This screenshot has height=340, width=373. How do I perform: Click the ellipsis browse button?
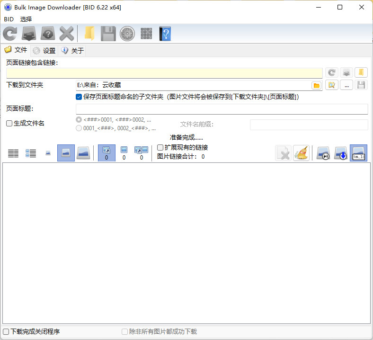pos(346,85)
